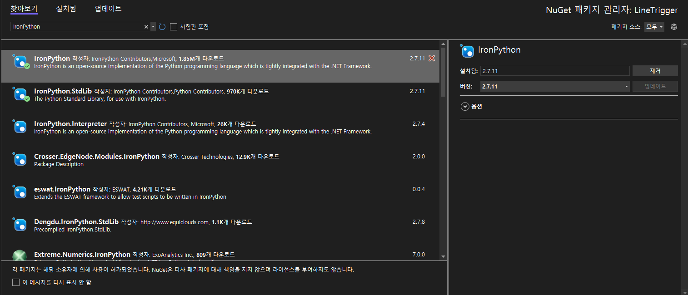Click the Crosser.EdgeNode.Modules.IronPython package icon
This screenshot has height=295, width=688.
click(x=20, y=160)
